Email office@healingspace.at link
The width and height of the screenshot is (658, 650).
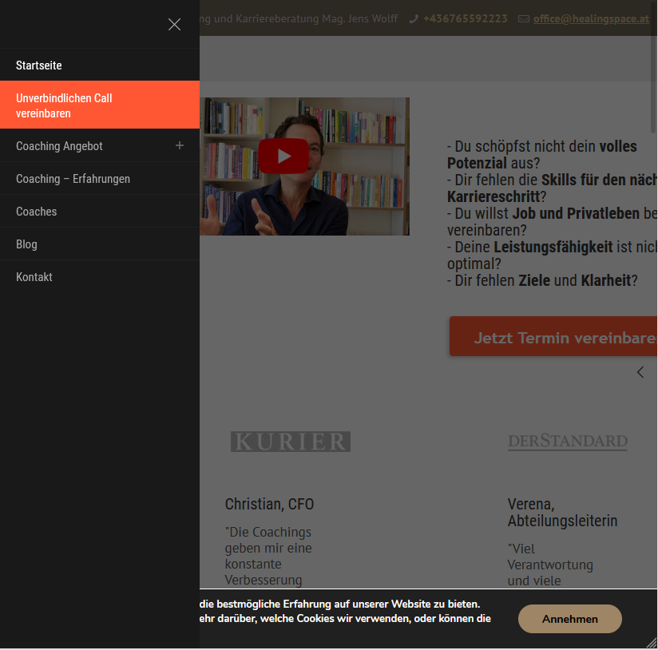click(591, 19)
